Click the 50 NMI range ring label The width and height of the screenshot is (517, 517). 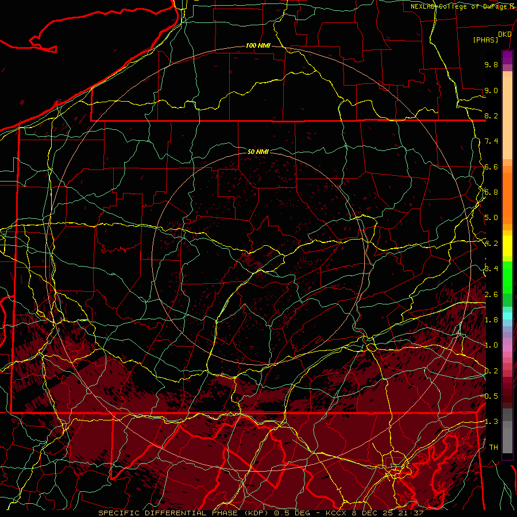pos(258,152)
